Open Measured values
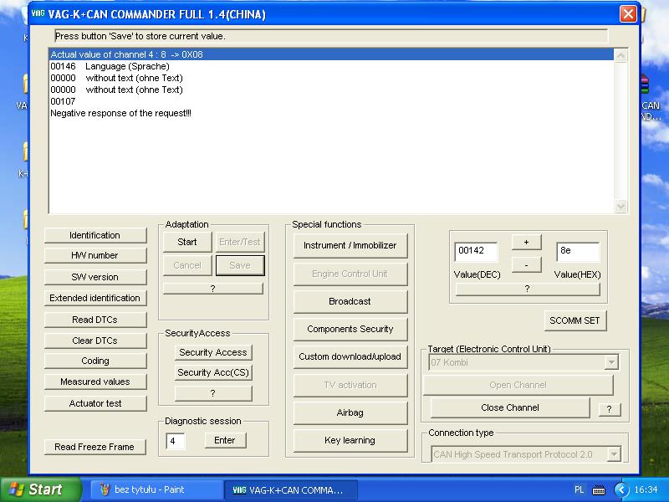The image size is (669, 502). [95, 382]
